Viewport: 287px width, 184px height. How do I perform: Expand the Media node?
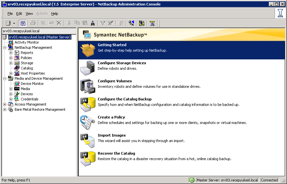11,89
